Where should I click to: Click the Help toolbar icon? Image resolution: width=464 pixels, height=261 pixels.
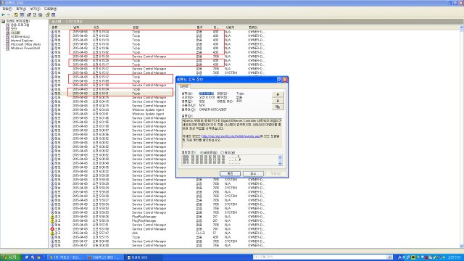pos(48,14)
